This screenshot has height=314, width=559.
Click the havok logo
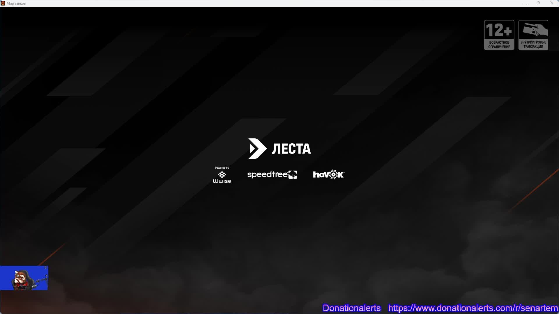pos(328,174)
